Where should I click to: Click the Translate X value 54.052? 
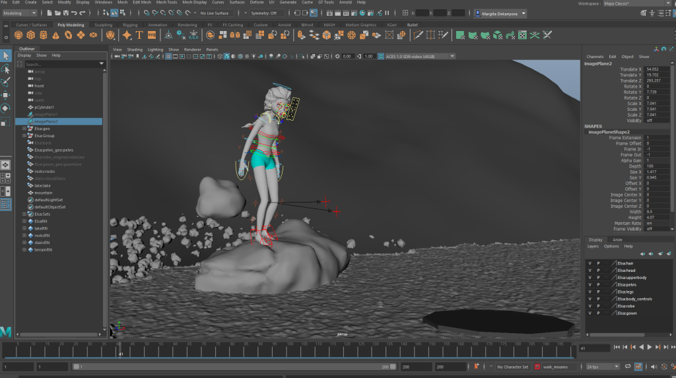pyautogui.click(x=657, y=69)
